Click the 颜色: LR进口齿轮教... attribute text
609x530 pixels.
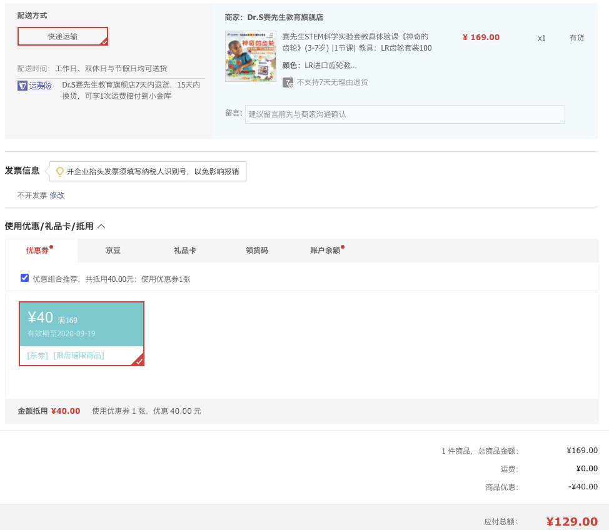click(320, 65)
